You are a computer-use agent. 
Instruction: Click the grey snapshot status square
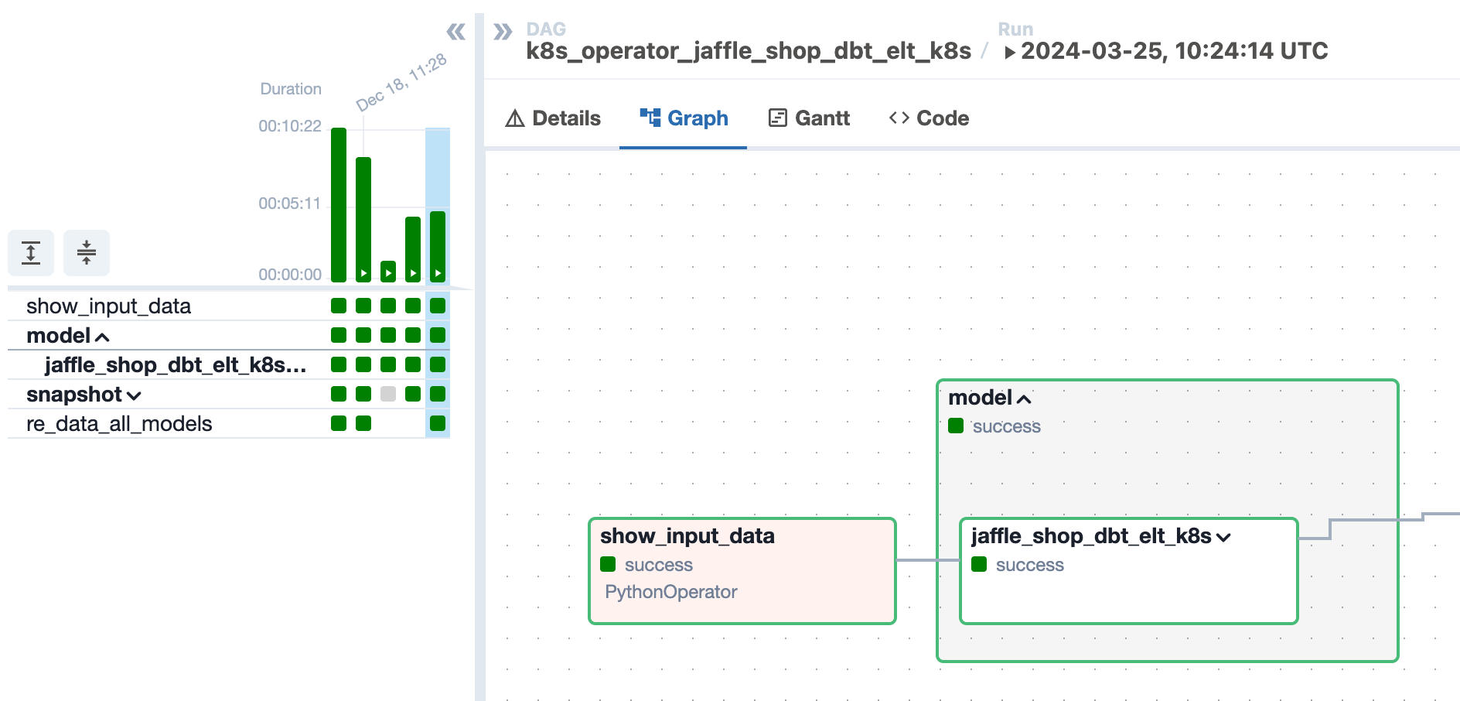[x=388, y=394]
